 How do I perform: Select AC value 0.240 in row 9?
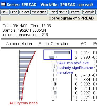[x=85, y=89]
